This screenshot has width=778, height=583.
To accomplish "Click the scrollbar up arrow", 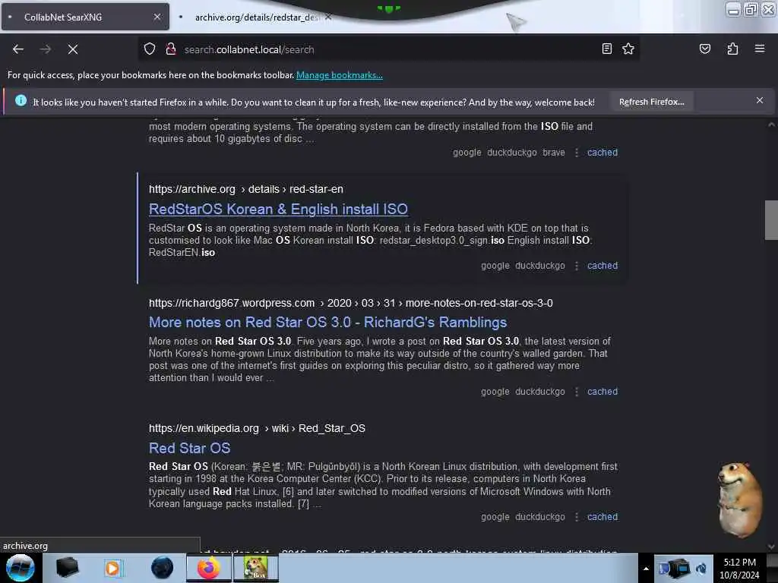I will click(x=771, y=125).
